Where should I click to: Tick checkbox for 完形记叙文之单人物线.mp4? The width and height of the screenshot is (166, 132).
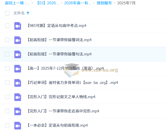(x=7, y=97)
